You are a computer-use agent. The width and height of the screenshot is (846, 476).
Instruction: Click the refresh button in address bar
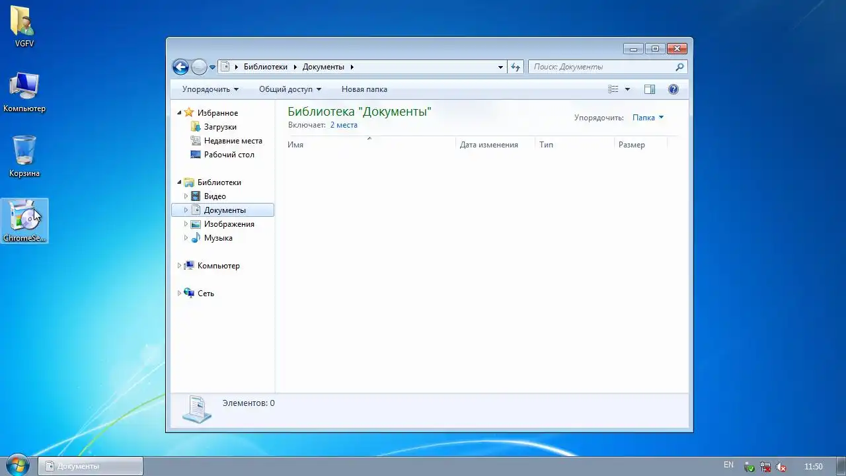(x=516, y=67)
